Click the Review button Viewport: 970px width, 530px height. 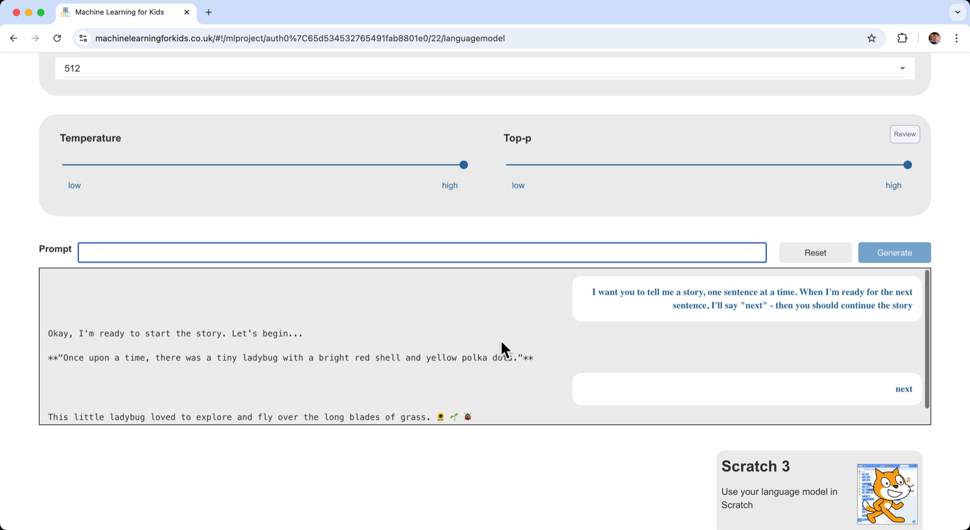coord(904,134)
